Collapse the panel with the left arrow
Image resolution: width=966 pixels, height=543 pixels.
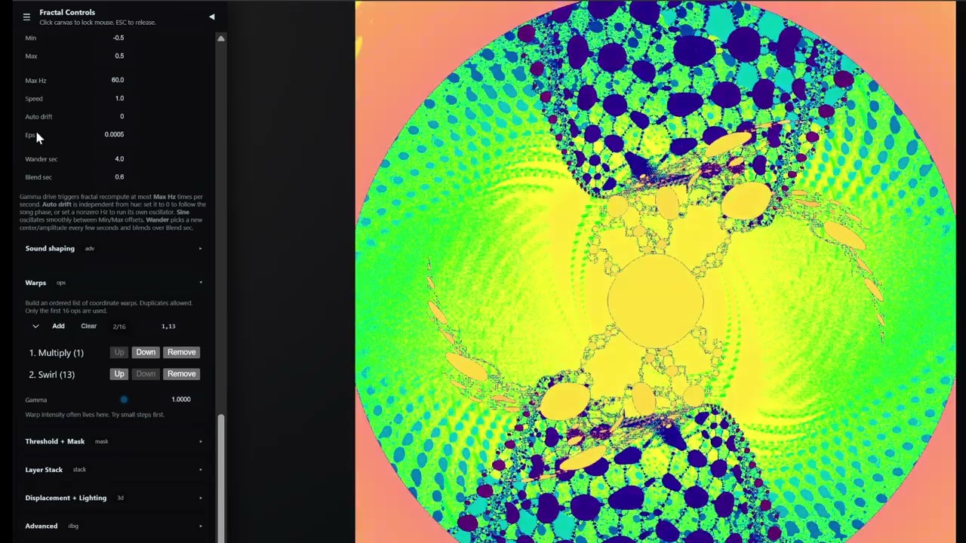click(x=211, y=17)
